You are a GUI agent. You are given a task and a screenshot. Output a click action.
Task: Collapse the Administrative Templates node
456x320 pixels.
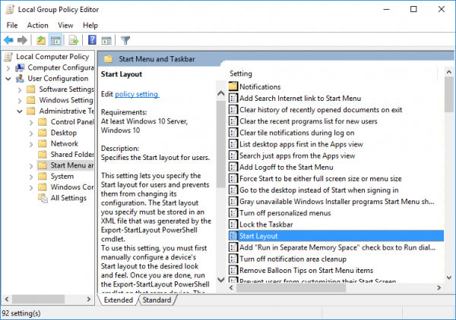pyautogui.click(x=20, y=111)
